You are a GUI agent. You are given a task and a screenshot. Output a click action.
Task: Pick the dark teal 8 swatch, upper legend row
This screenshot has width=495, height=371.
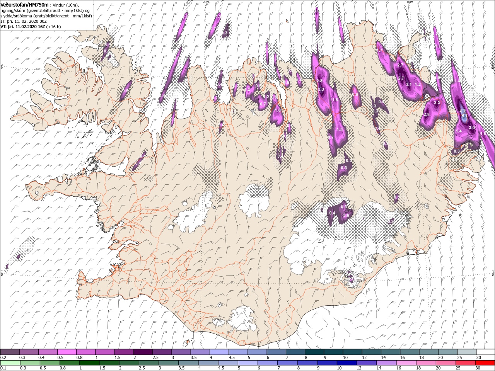pos(314,352)
